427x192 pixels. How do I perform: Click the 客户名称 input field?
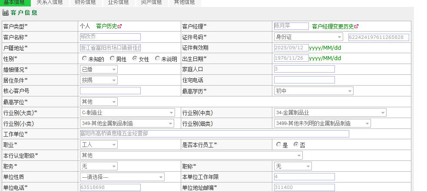point(110,37)
